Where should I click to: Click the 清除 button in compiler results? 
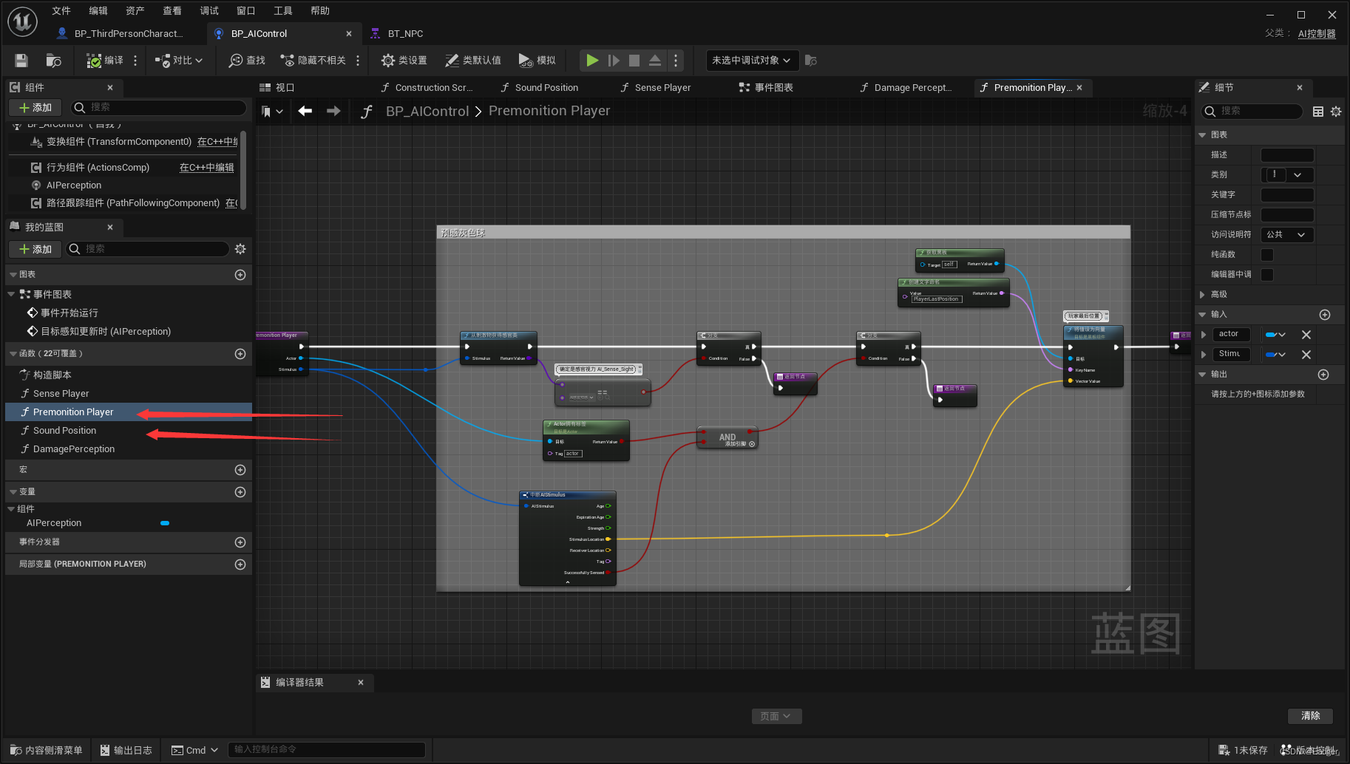[1311, 716]
